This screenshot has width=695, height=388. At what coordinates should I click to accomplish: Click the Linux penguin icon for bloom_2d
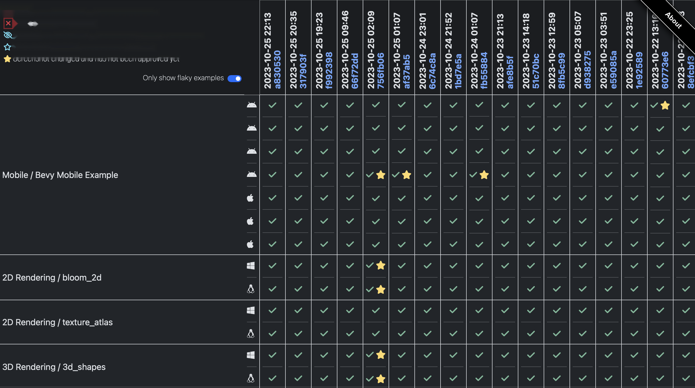251,289
